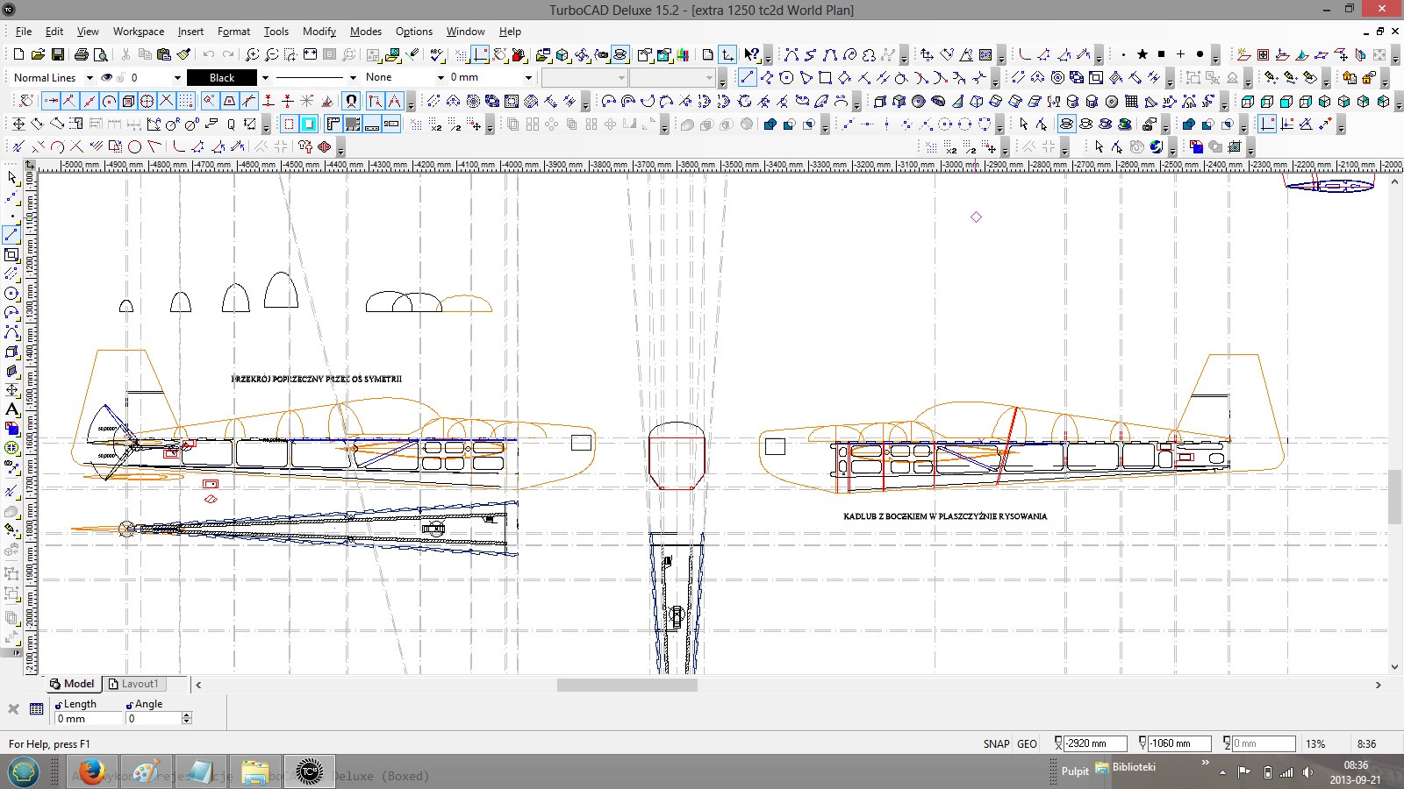
Task: Select the Text tool in left toolbar
Action: 12,409
